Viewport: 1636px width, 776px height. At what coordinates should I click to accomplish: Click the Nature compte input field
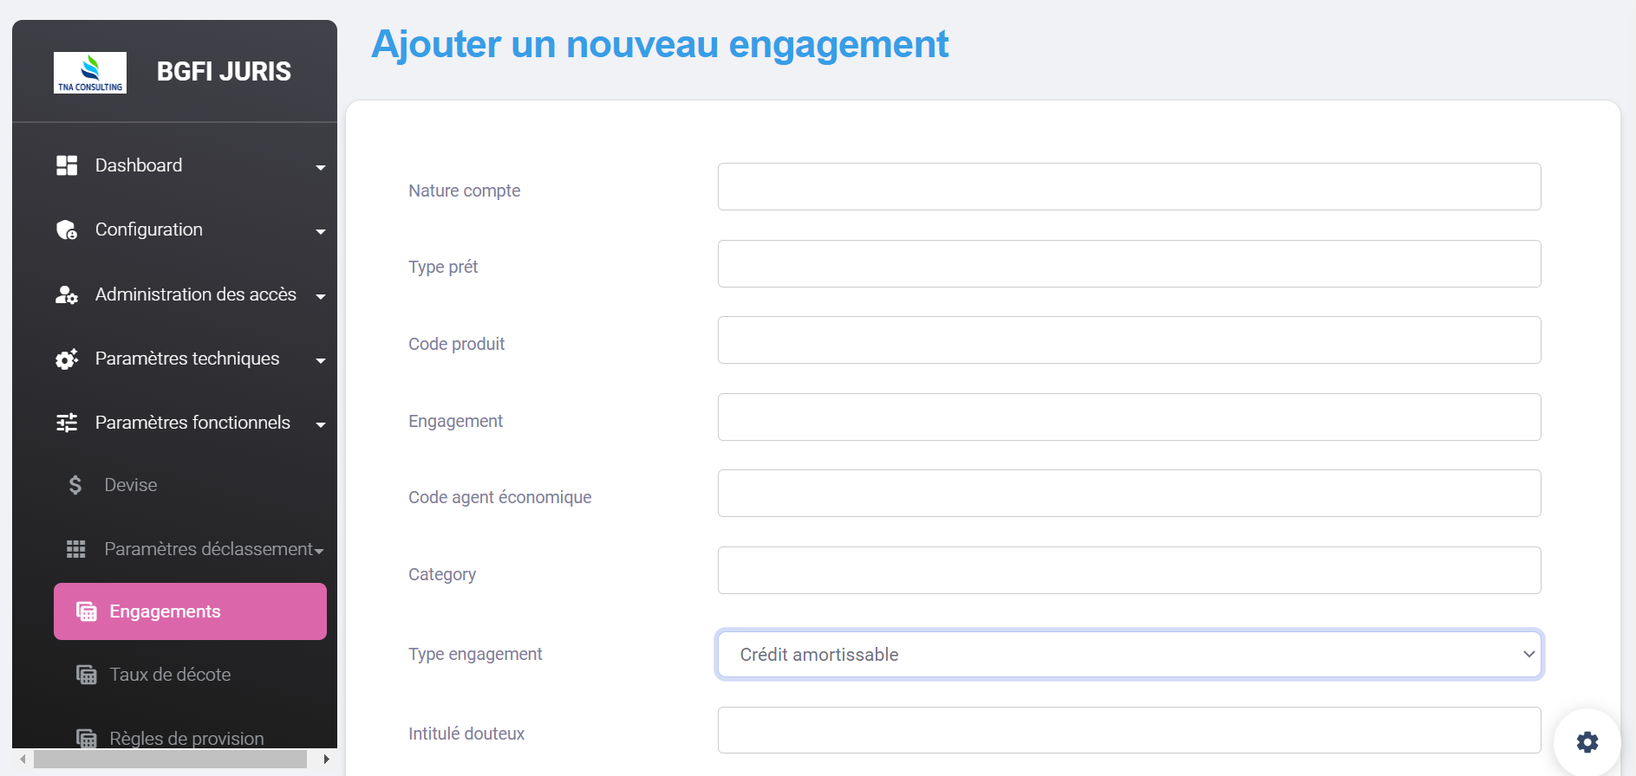coord(1129,187)
